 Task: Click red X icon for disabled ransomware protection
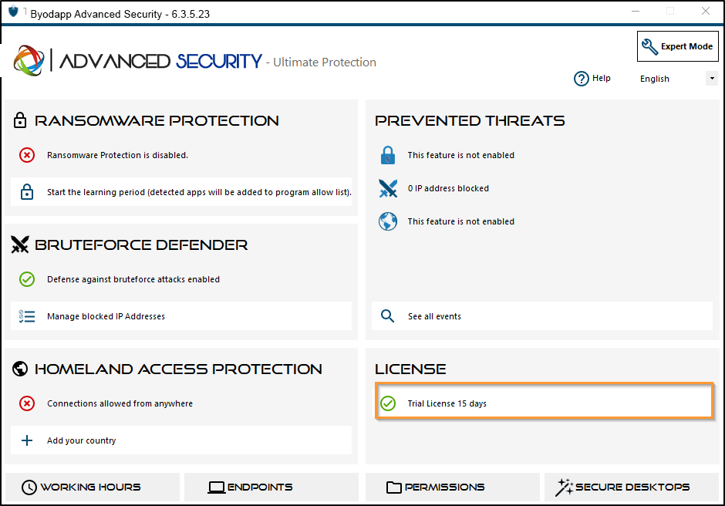click(x=27, y=155)
